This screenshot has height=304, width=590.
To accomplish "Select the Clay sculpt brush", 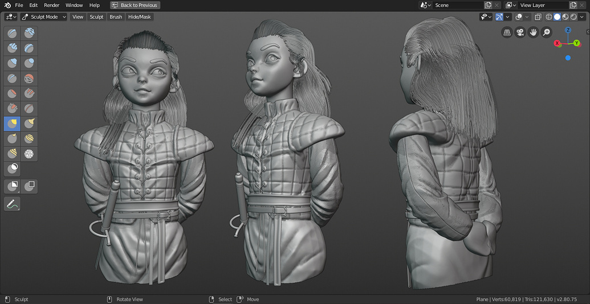I will coord(29,34).
